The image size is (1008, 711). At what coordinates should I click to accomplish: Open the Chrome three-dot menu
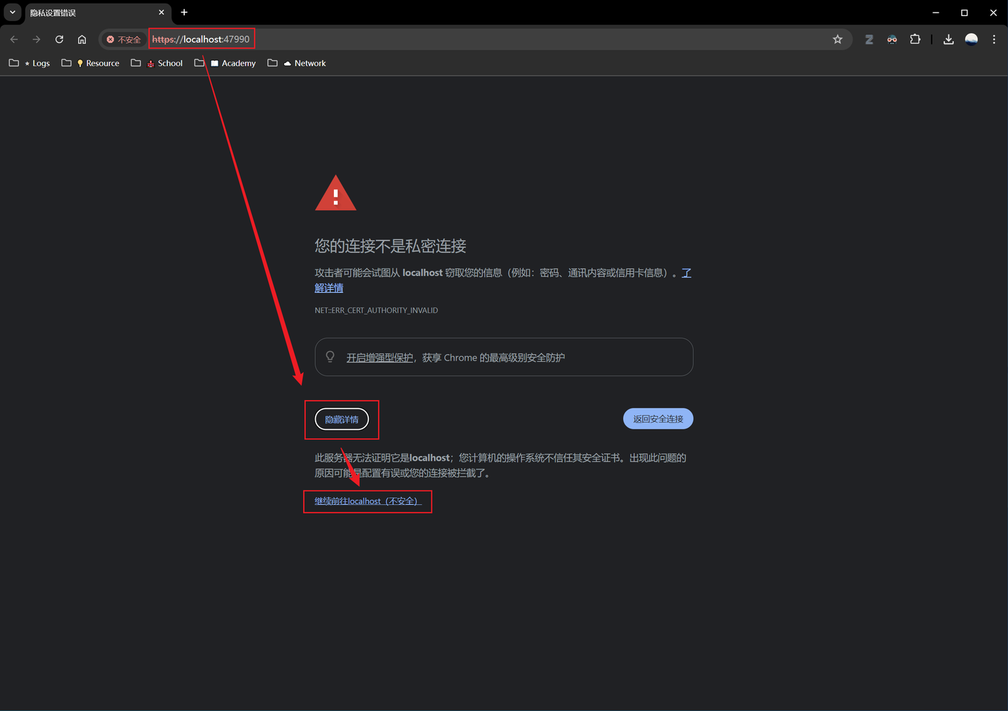(x=994, y=39)
